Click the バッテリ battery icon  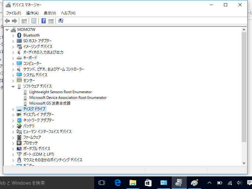(x=19, y=126)
